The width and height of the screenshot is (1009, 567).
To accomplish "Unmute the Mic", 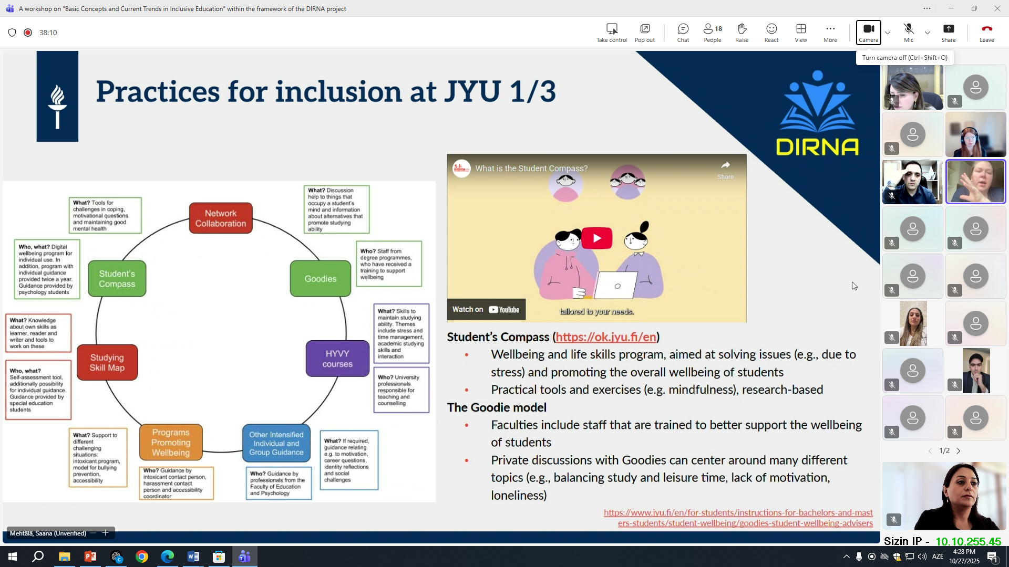I will pyautogui.click(x=908, y=33).
